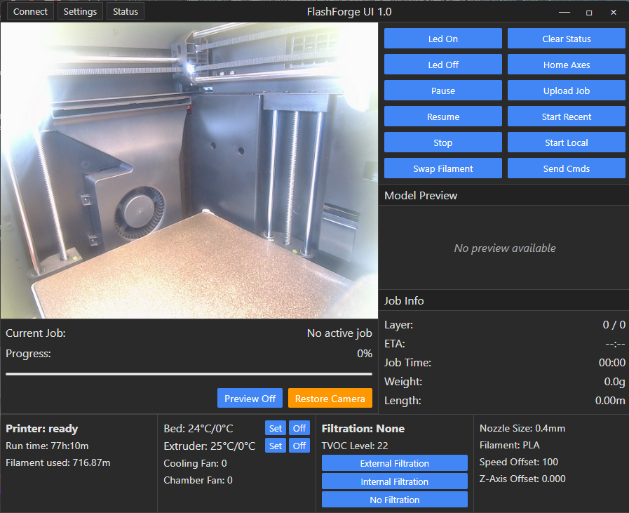The image size is (629, 513).
Task: Set the bed temperature
Action: click(275, 428)
